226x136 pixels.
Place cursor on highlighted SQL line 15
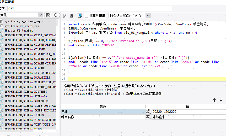tap(147, 79)
